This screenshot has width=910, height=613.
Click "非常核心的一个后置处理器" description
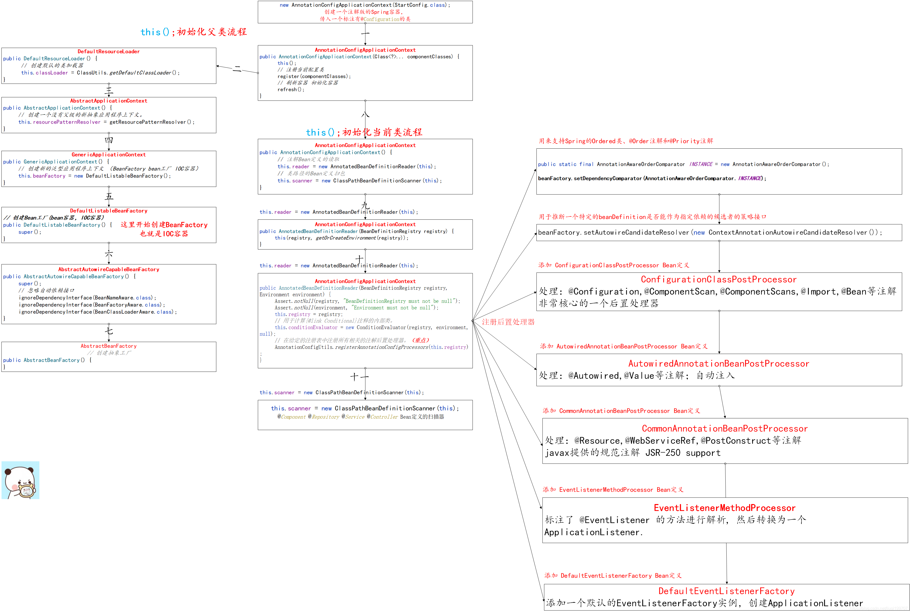(598, 303)
